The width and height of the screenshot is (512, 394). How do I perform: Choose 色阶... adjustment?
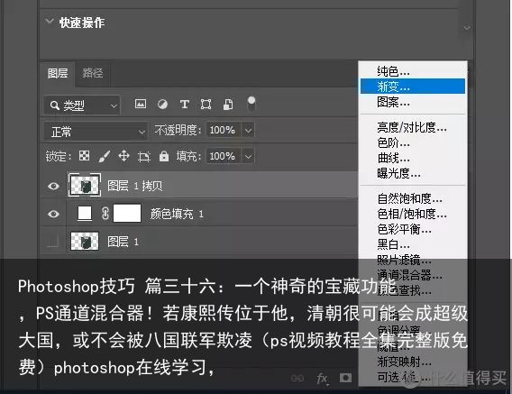pos(413,142)
